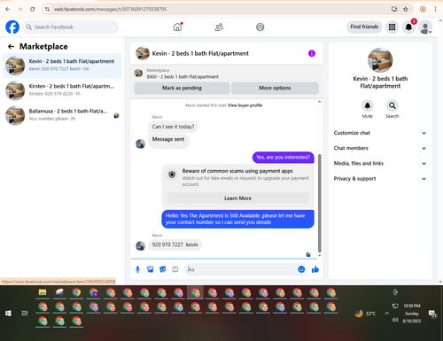443x341 pixels.
Task: Click the back arrow beside Marketplace
Action: point(11,46)
